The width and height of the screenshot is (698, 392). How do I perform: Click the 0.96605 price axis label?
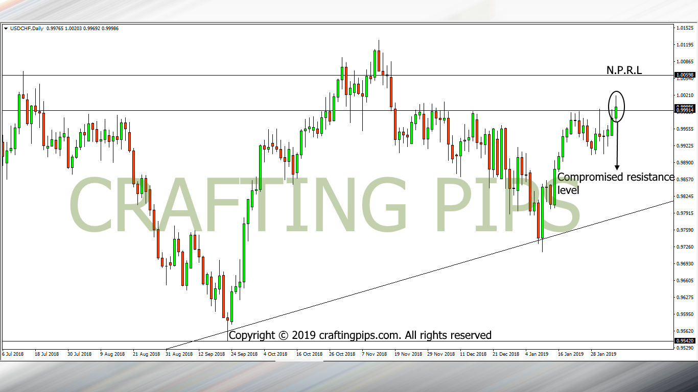click(684, 281)
